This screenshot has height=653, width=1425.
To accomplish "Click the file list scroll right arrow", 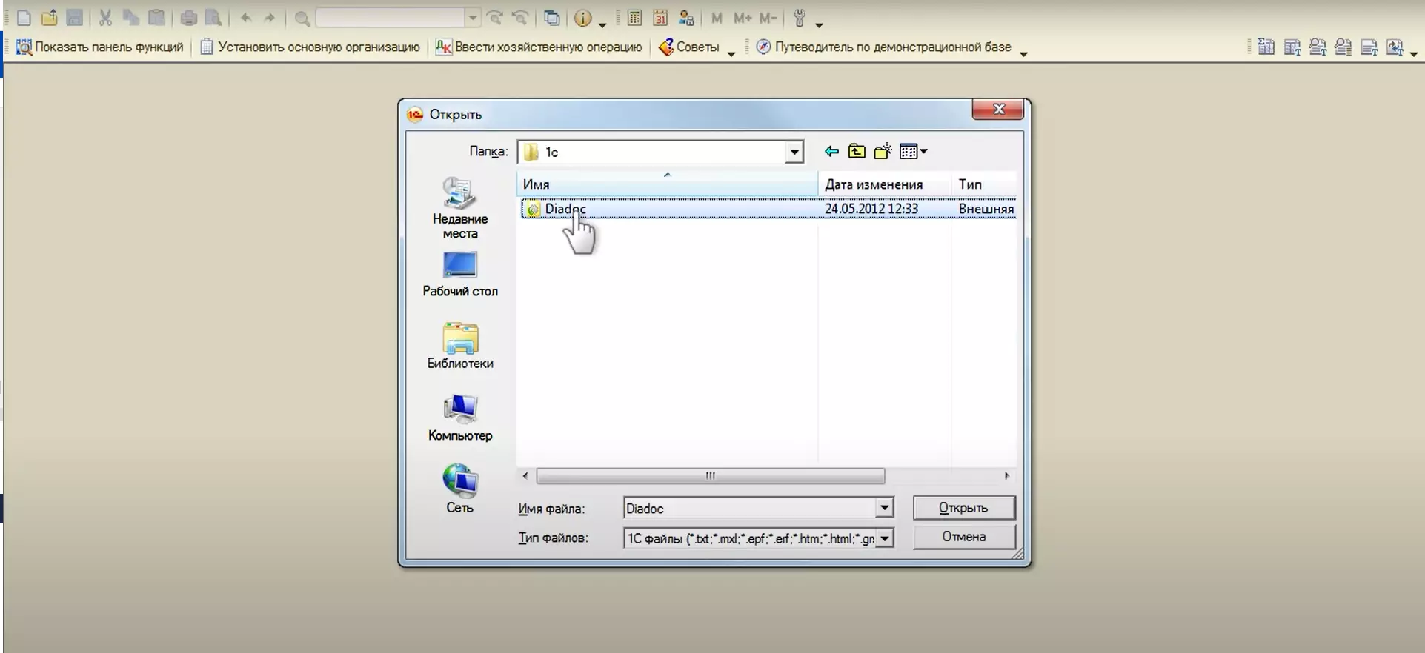I will [1006, 476].
